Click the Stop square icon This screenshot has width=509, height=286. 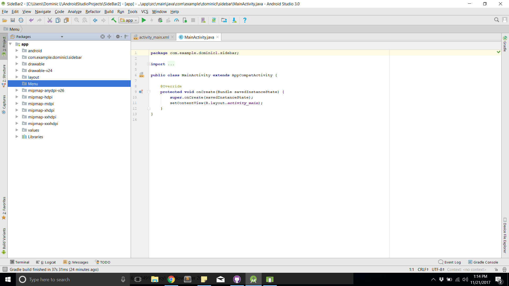point(193,20)
